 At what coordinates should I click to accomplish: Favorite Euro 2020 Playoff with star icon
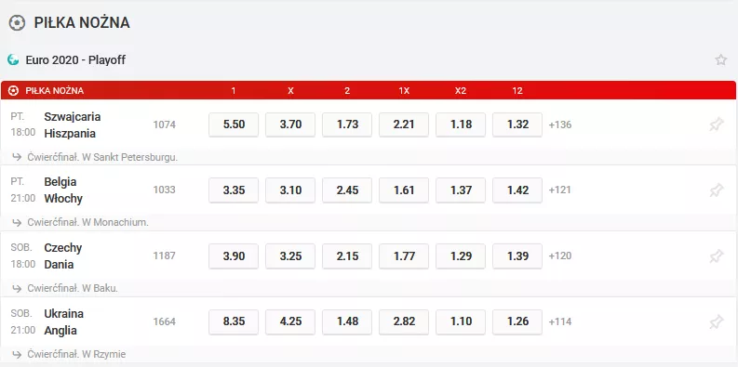pos(720,59)
